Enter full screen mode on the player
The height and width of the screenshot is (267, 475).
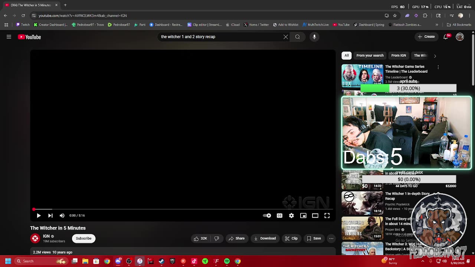[327, 215]
